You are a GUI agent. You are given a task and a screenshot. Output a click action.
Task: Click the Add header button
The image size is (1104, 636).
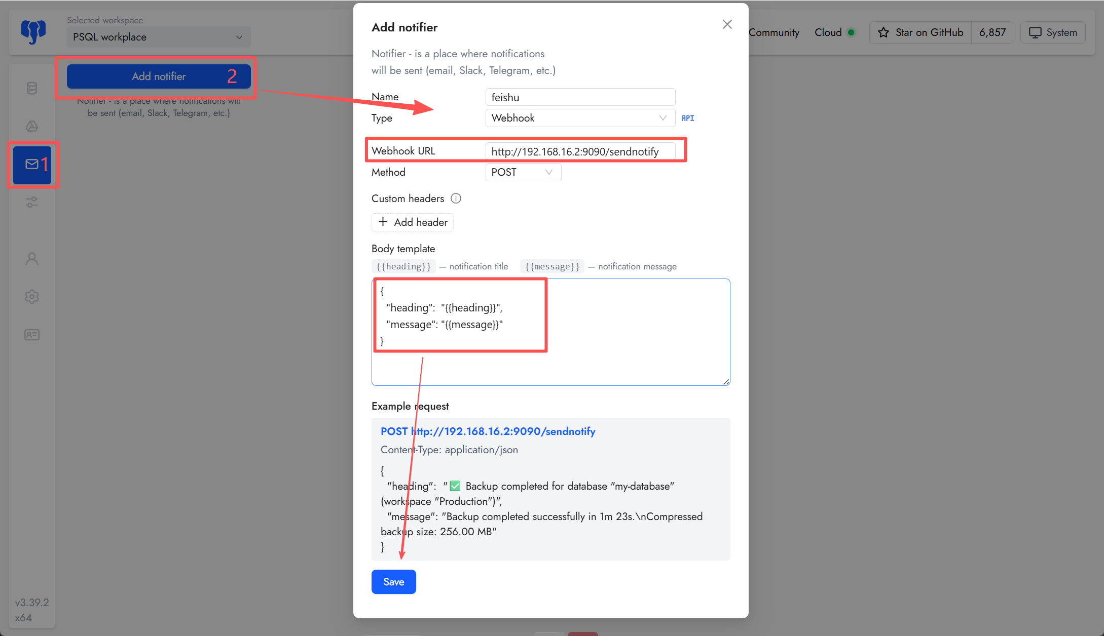tap(413, 222)
